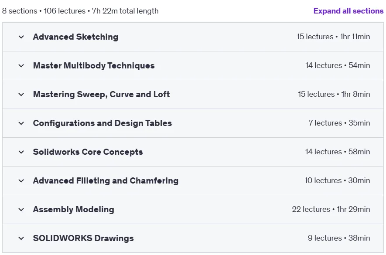Expand the Advanced Sketching section chevron
Screen dimensions: 386x255
coord(21,37)
